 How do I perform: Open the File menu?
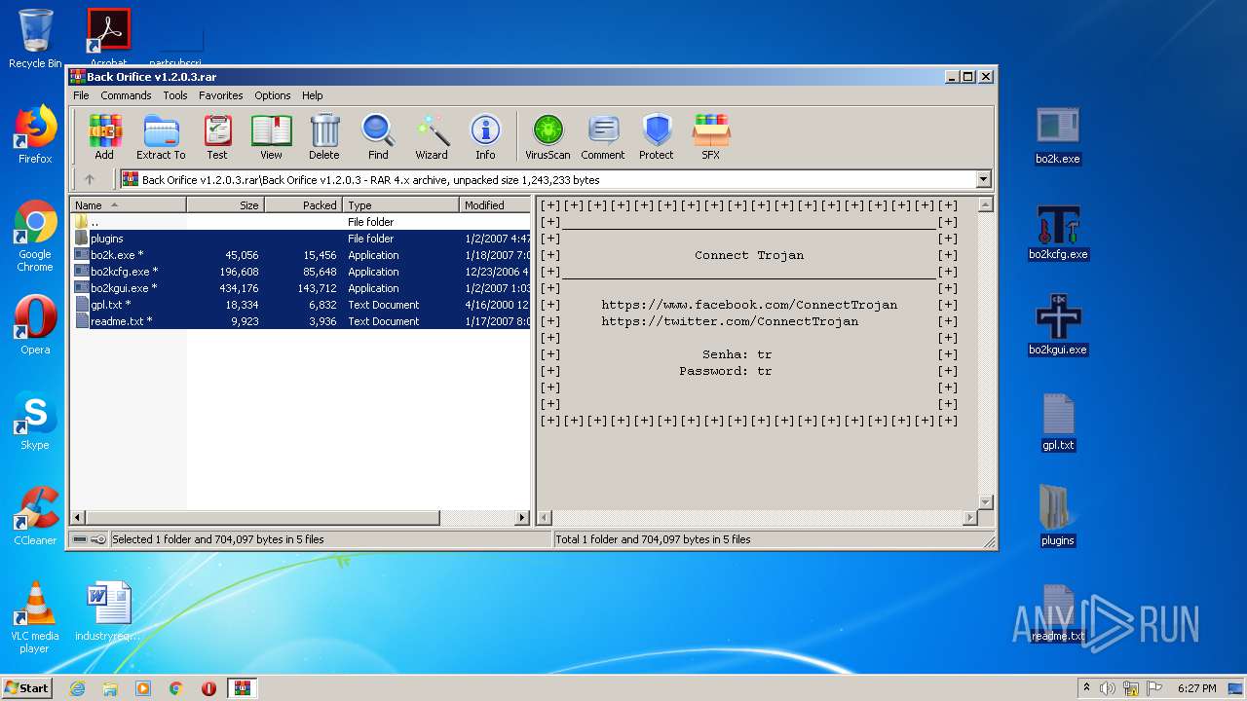81,95
